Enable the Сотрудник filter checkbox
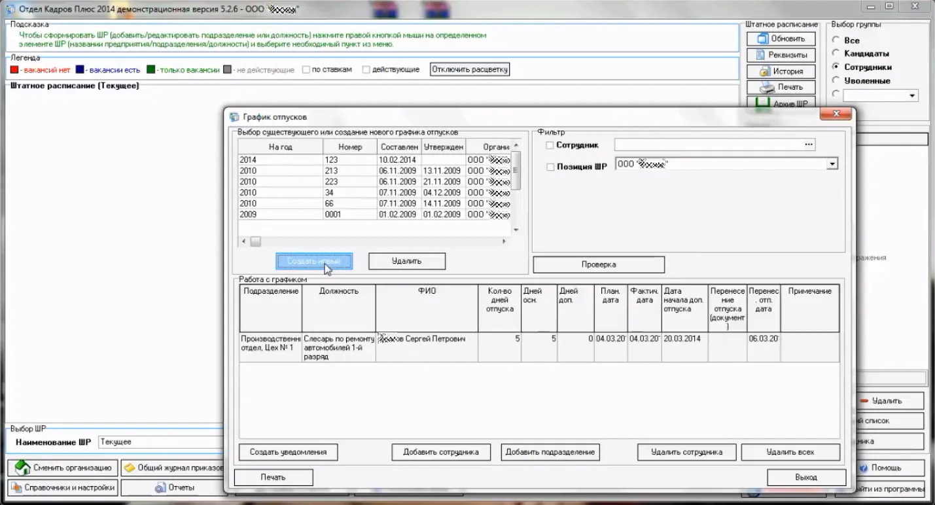This screenshot has height=505, width=935. pyautogui.click(x=550, y=145)
